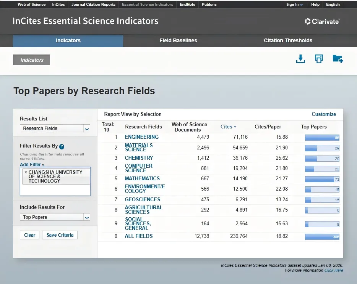Click the Research Fields column header

tap(143, 127)
